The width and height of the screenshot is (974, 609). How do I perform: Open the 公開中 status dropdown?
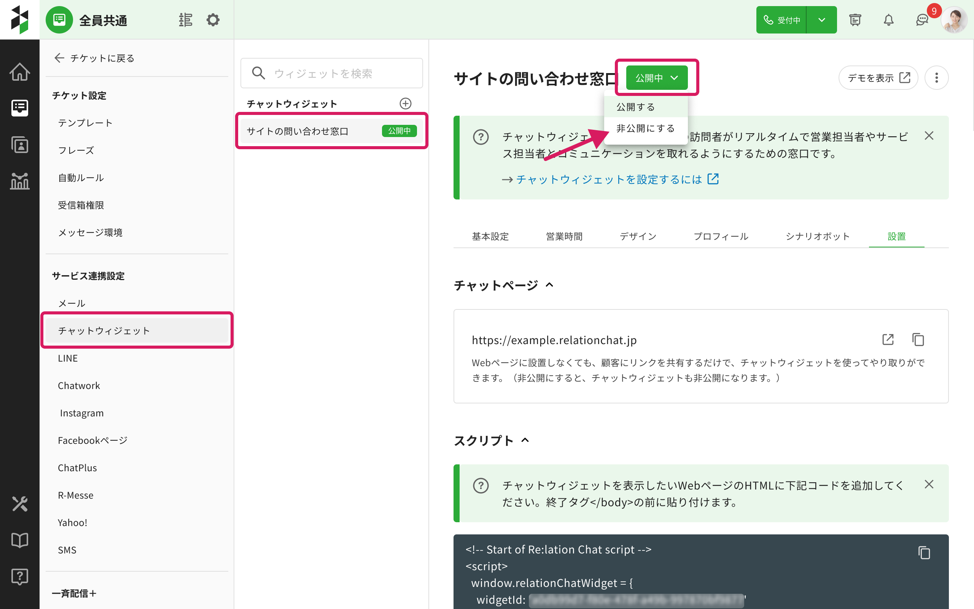[x=656, y=78]
